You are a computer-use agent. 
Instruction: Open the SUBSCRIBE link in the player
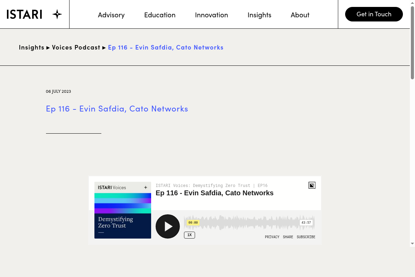pos(306,237)
